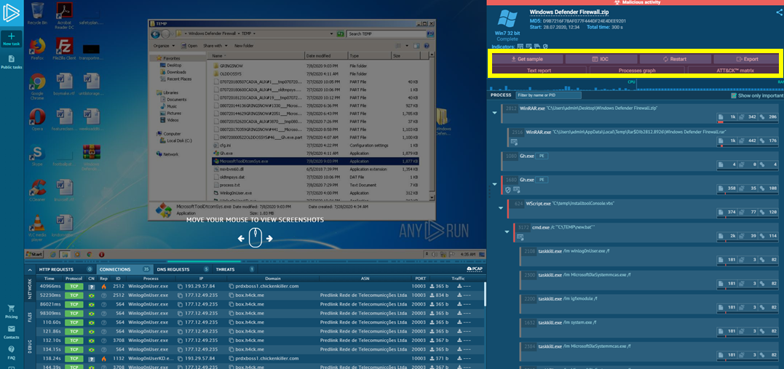This screenshot has width=784, height=369.
Task: Collapse Gh.exe 1680 process tree
Action: tap(495, 184)
